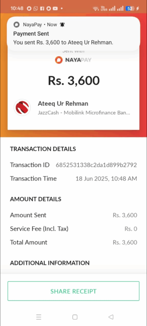Select the Transaction ID value
The height and width of the screenshot is (326, 147).
(96, 165)
